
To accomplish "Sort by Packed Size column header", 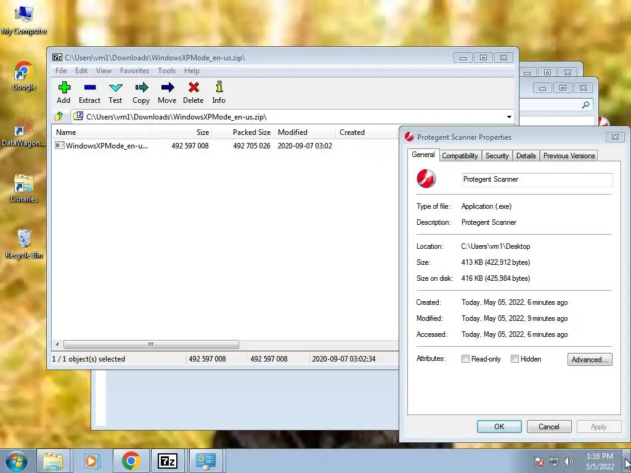I will [243, 132].
